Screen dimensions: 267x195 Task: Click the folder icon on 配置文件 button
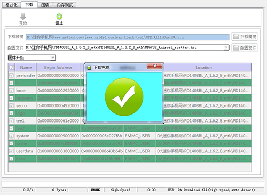(236, 48)
